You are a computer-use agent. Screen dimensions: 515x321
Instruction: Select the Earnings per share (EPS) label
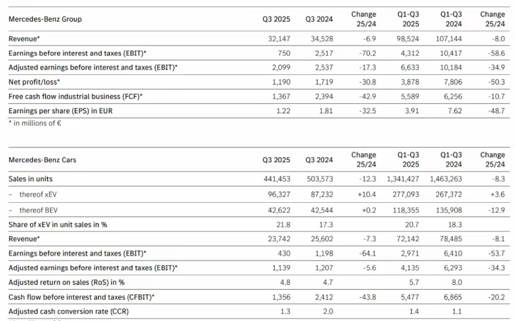(x=60, y=111)
